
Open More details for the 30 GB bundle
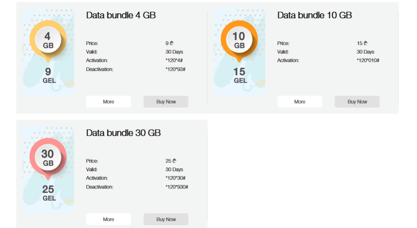click(x=108, y=219)
